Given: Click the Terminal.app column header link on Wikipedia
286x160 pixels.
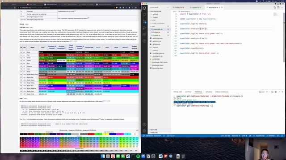Looking at the screenshot, I should [89, 48].
